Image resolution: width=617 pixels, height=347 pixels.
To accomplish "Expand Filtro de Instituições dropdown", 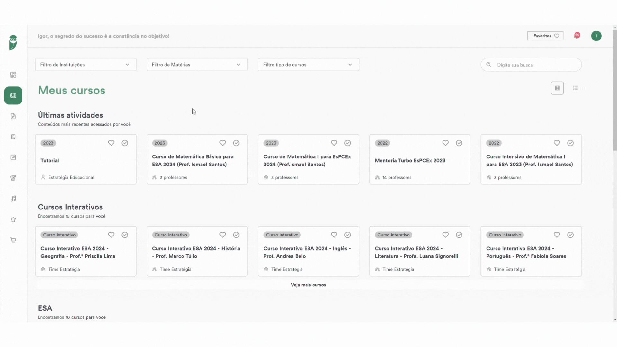I will (86, 65).
